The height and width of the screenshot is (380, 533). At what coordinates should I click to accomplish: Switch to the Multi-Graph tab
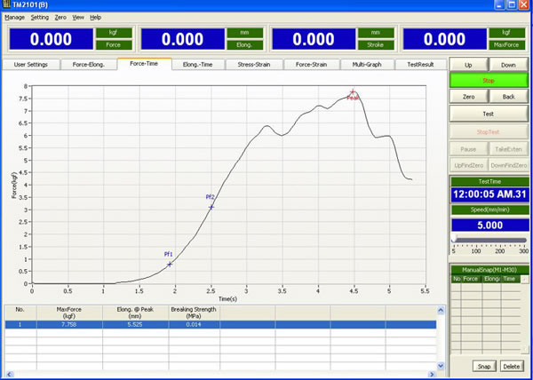(368, 65)
